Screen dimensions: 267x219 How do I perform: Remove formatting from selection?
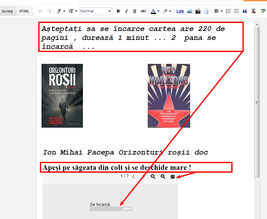(x=253, y=11)
